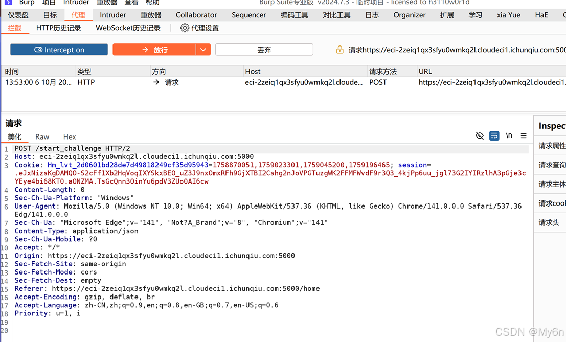Screen dimensions: 566x342
Task: Open the xia Yue extension tab
Action: coord(508,15)
